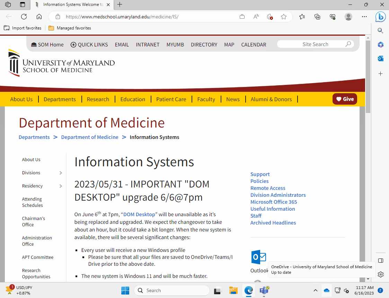
Task: Open the QUICK LINKS menu
Action: click(x=89, y=45)
